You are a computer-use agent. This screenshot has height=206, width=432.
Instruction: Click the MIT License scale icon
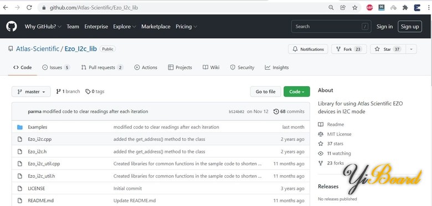[x=321, y=134]
